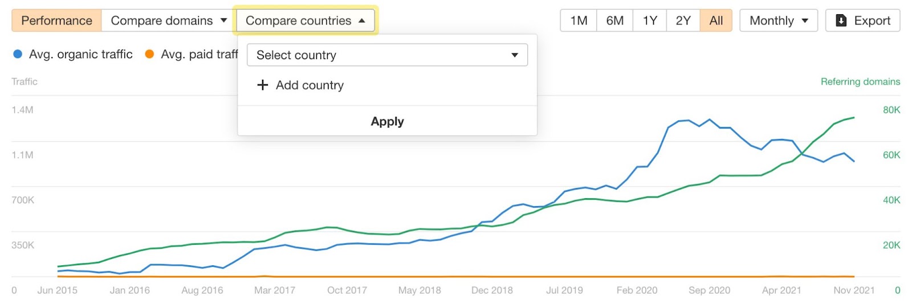Image resolution: width=912 pixels, height=304 pixels.
Task: Switch to the Performance tab
Action: (x=56, y=20)
